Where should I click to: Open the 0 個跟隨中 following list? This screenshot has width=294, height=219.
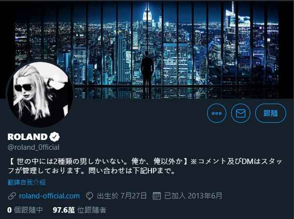click(x=25, y=210)
